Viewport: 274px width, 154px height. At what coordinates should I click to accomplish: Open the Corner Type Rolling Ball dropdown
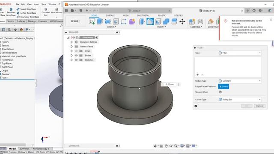pos(240,100)
